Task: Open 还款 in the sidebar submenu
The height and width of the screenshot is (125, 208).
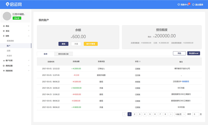Action: click(9, 51)
